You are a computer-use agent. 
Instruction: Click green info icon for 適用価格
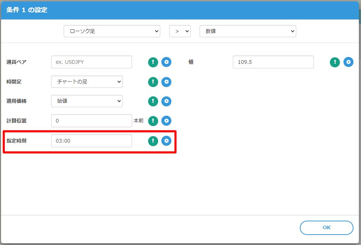[153, 101]
